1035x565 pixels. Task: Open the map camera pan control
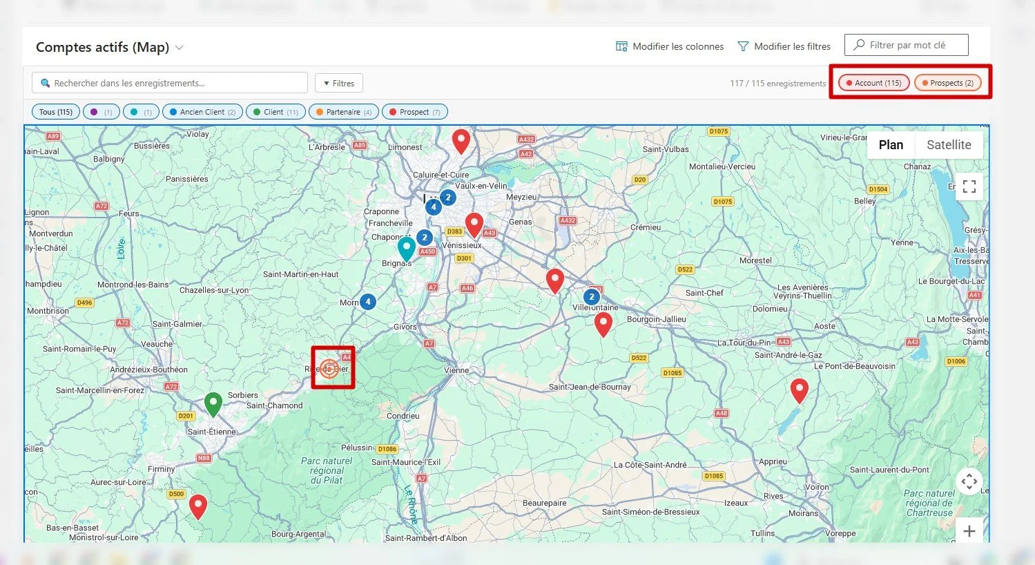(x=969, y=481)
